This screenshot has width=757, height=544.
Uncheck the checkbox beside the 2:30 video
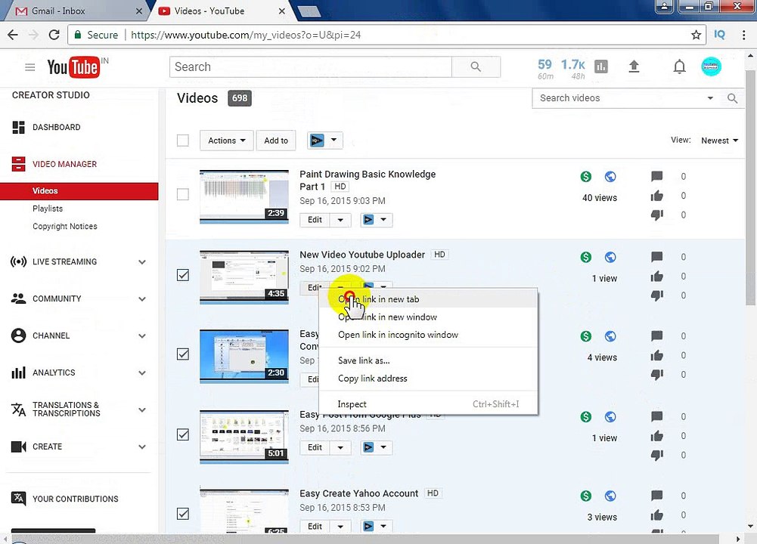pos(182,354)
